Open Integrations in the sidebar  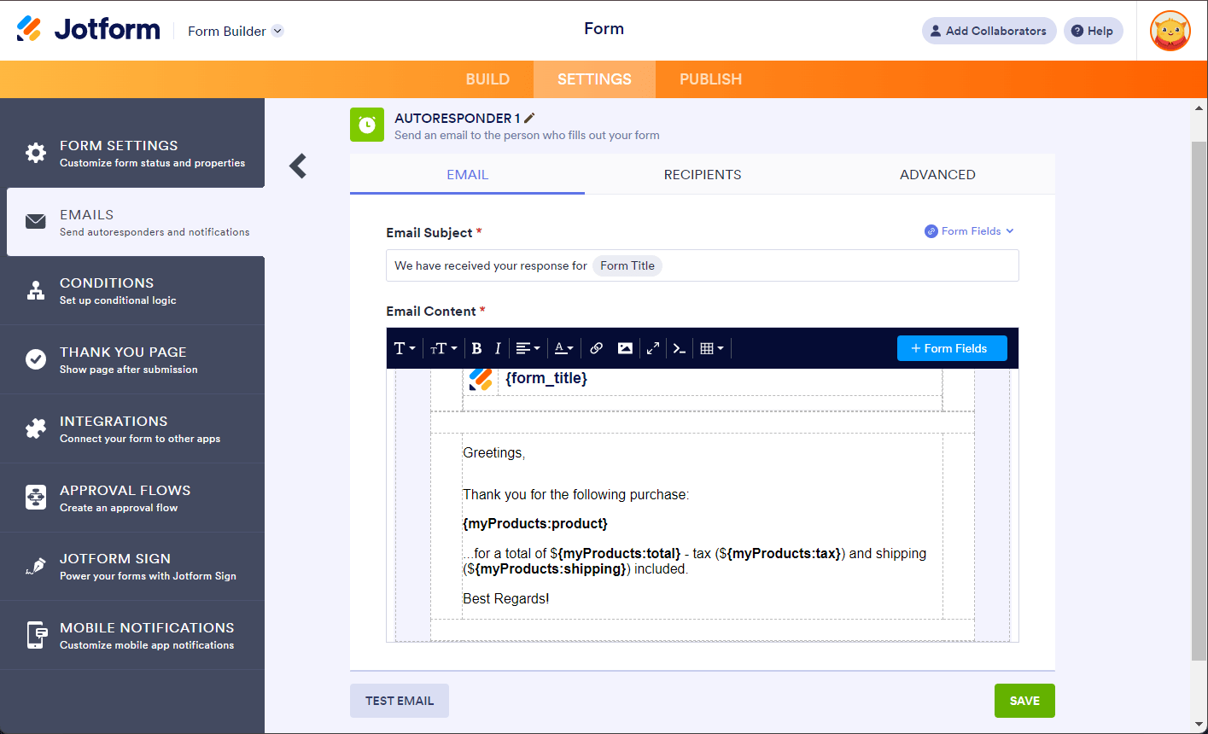coord(132,428)
